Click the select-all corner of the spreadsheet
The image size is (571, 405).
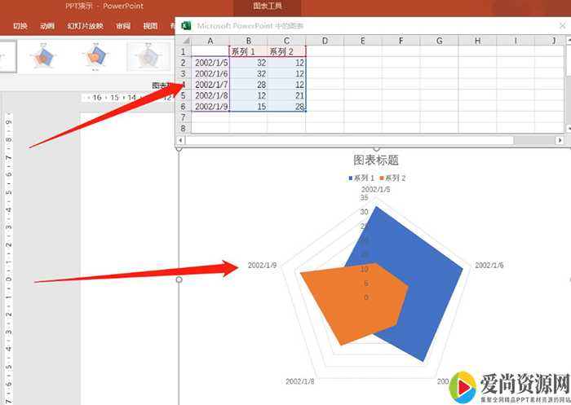pyautogui.click(x=184, y=40)
